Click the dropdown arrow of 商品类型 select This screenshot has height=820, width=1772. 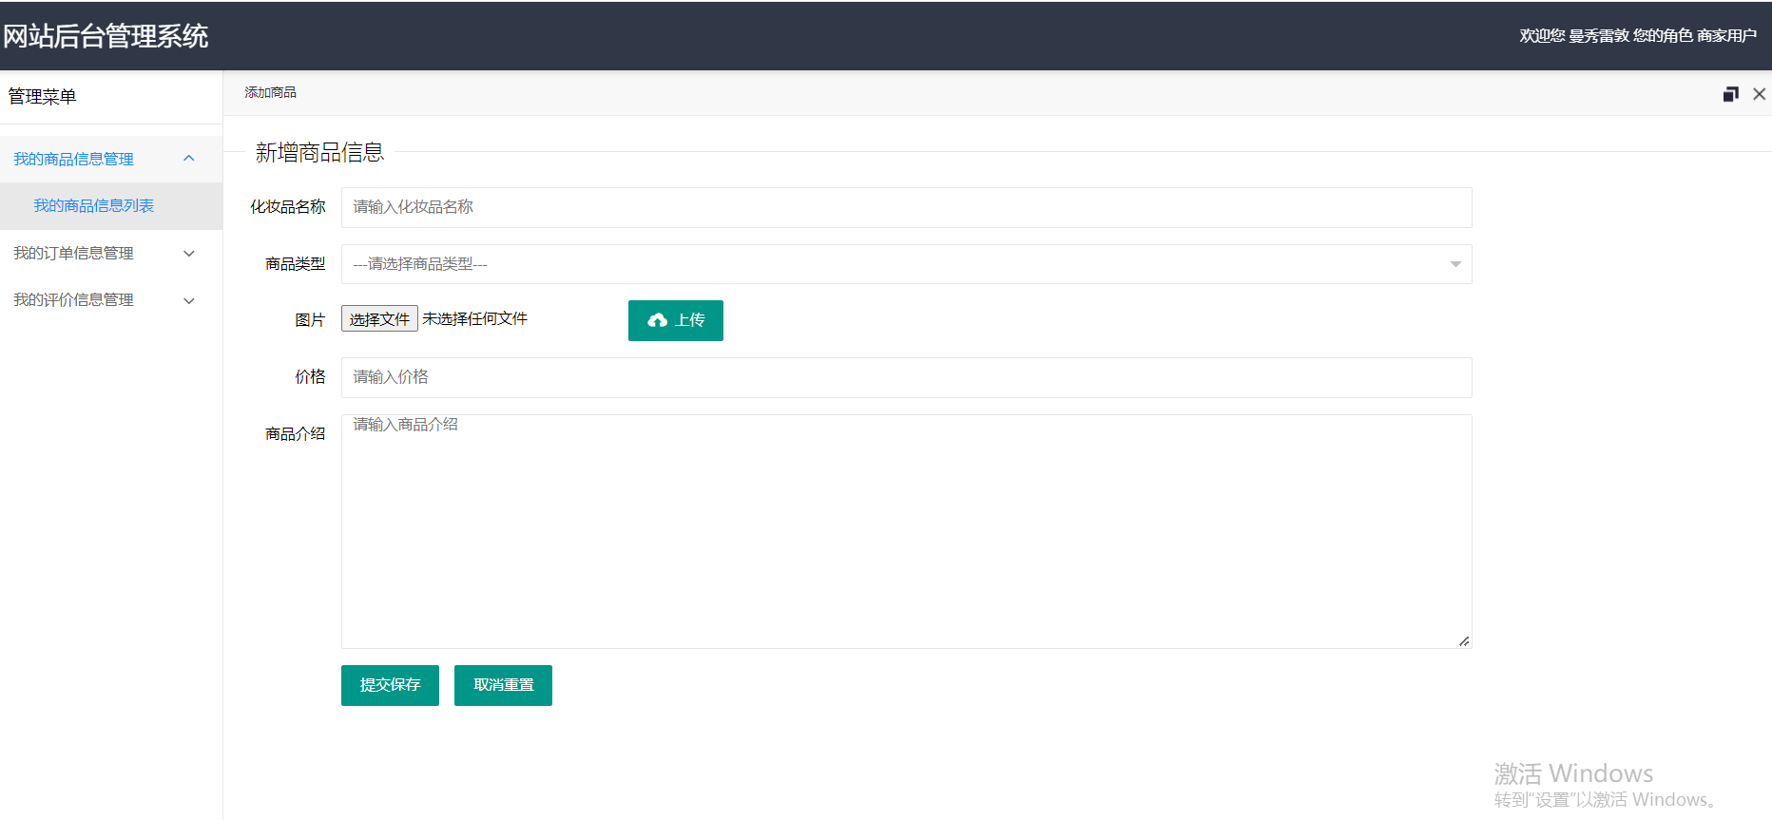pyautogui.click(x=1454, y=264)
